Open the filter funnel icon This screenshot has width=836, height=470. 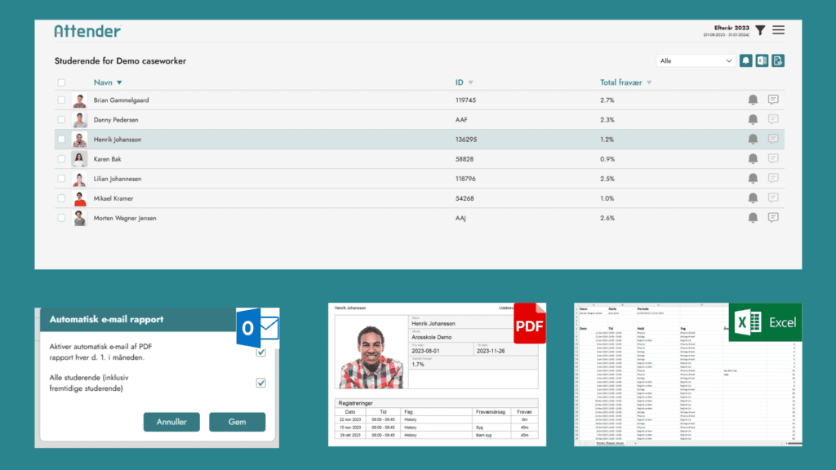coord(760,30)
